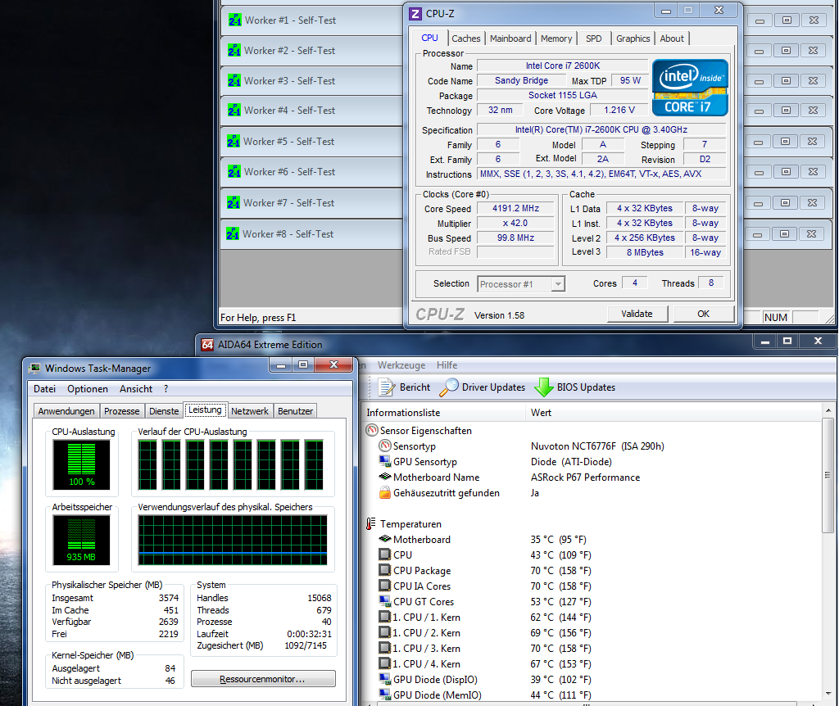The height and width of the screenshot is (706, 839).
Task: Click the Worker #4 Self-Test window icon
Action: tap(234, 111)
